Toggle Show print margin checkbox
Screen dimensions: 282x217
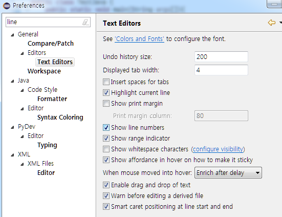point(106,104)
